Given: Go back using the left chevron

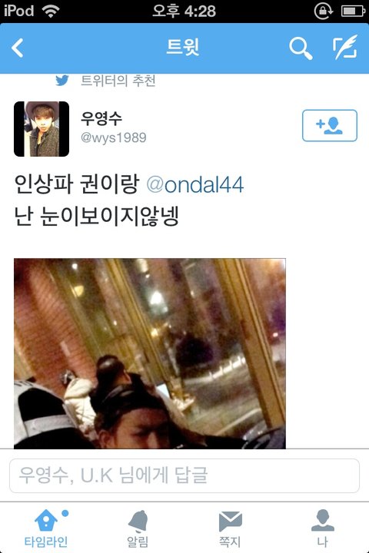Looking at the screenshot, I should (x=18, y=48).
